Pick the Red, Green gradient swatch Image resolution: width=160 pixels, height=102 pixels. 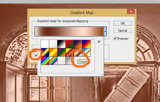(70, 44)
